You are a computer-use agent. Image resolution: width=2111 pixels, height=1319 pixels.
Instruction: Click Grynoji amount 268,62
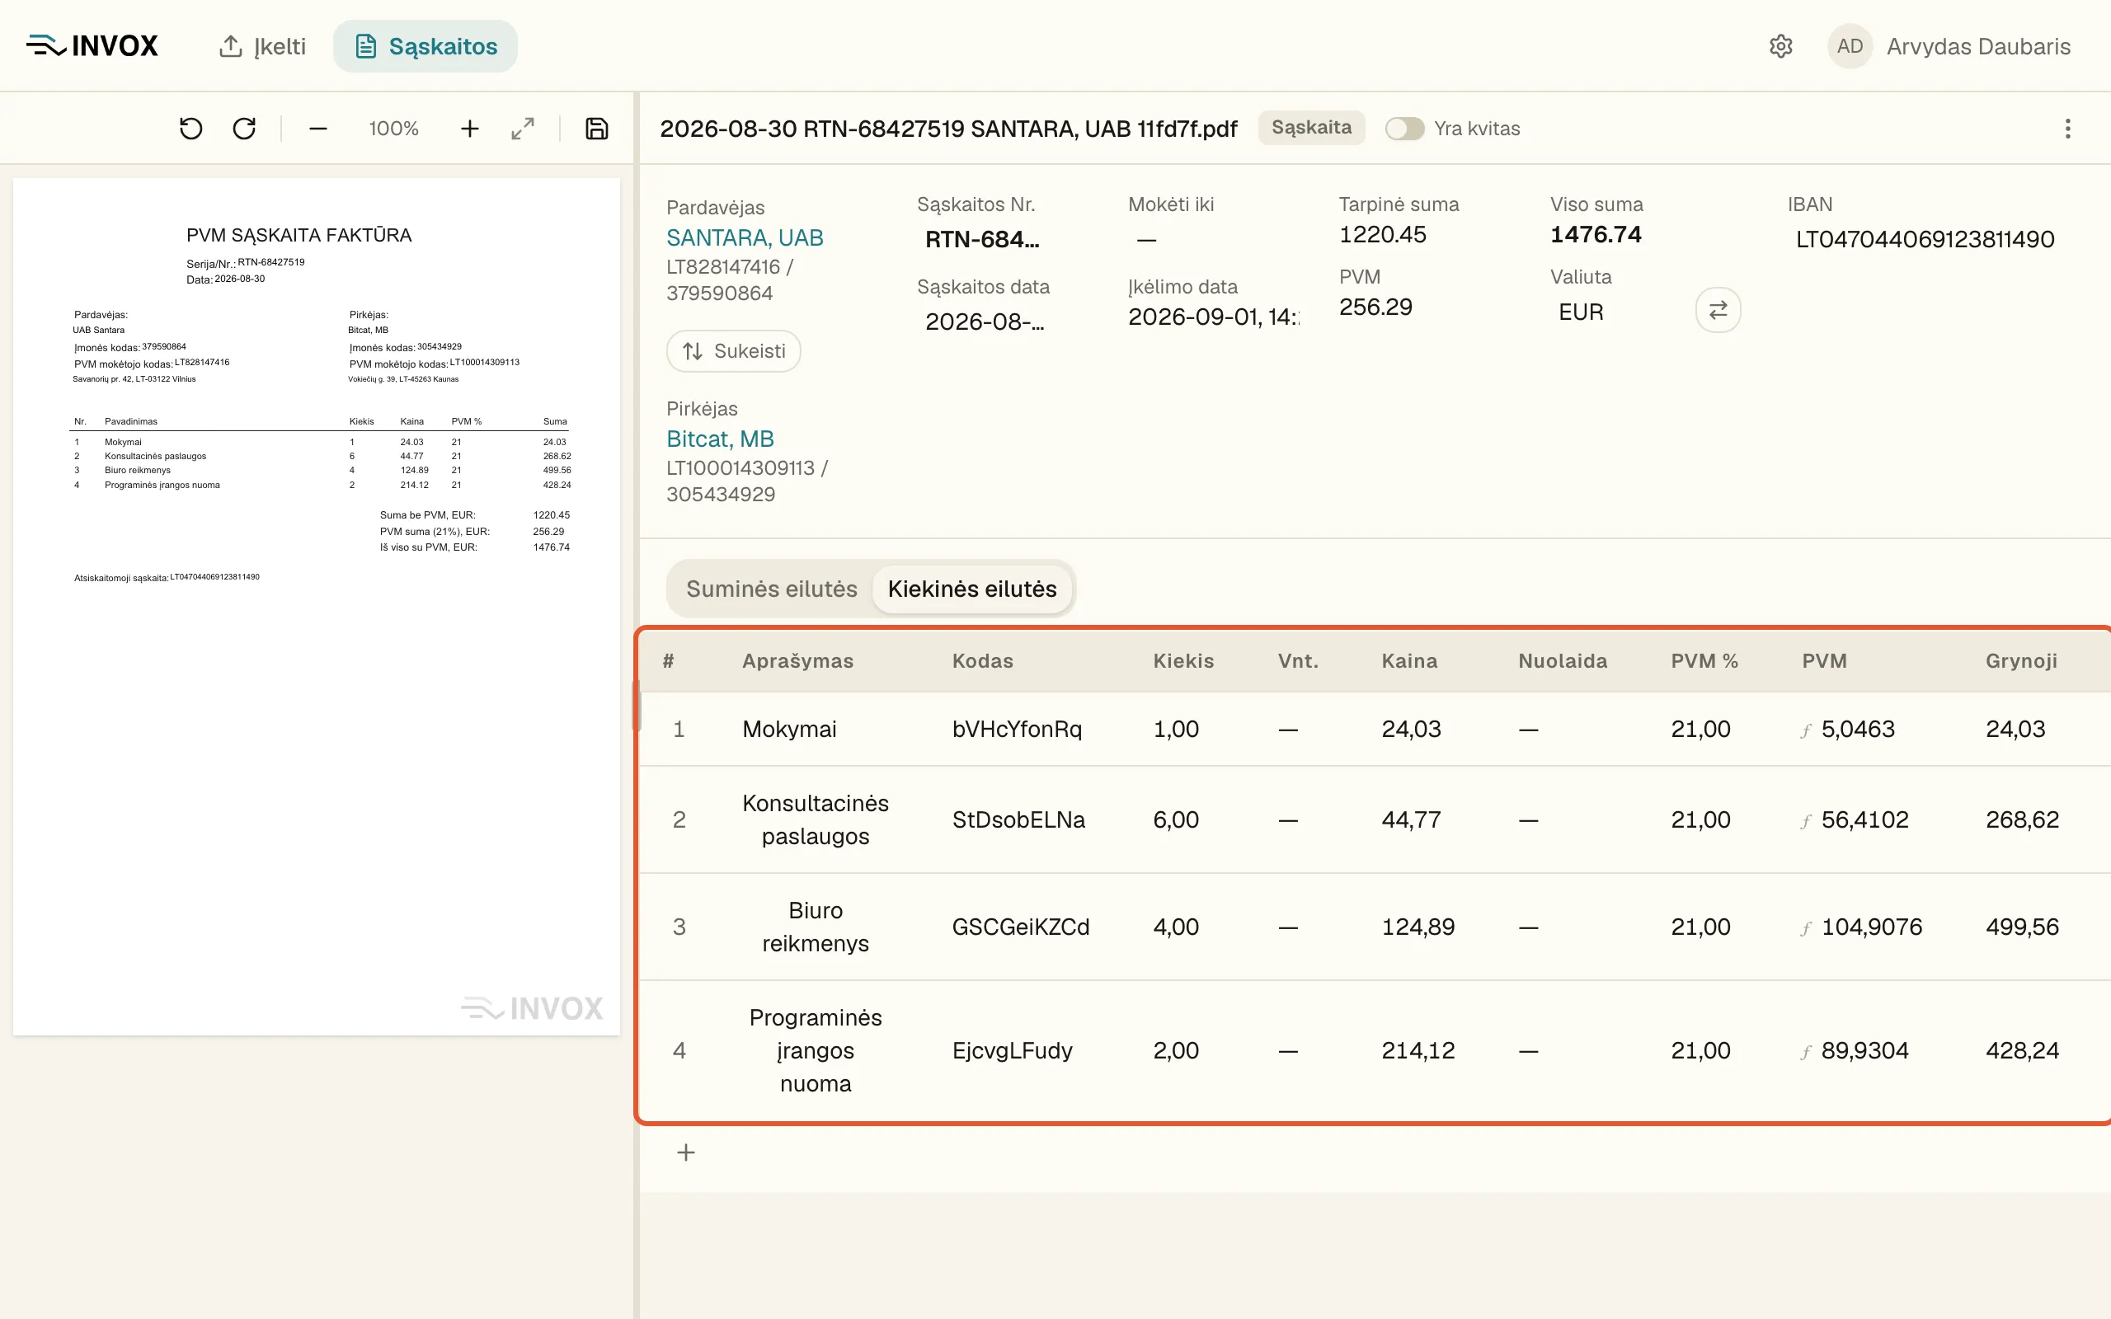coord(2022,820)
